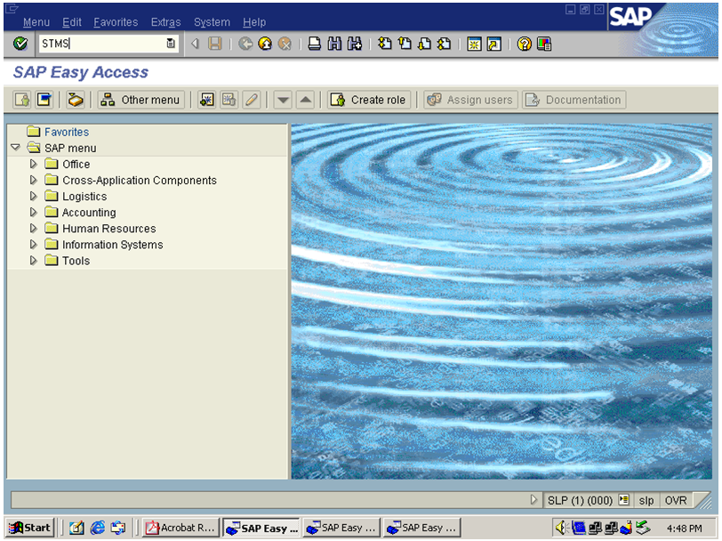Screen dimensions: 722x541
Task: Toggle OVR insert mode in status bar
Action: (676, 500)
